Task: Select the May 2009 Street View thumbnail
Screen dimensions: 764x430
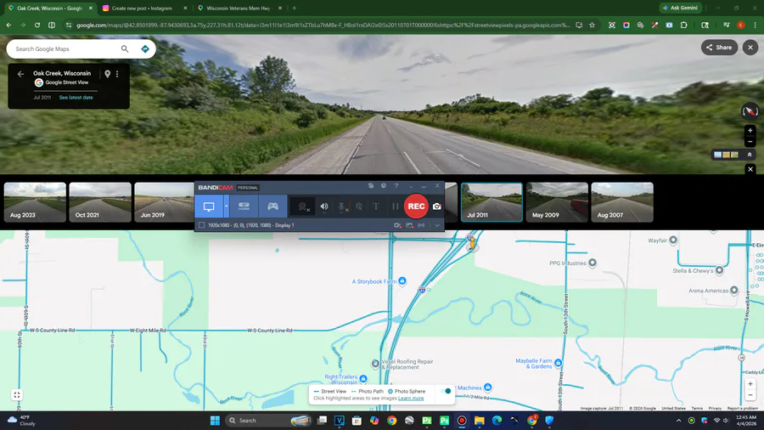Action: click(x=557, y=202)
